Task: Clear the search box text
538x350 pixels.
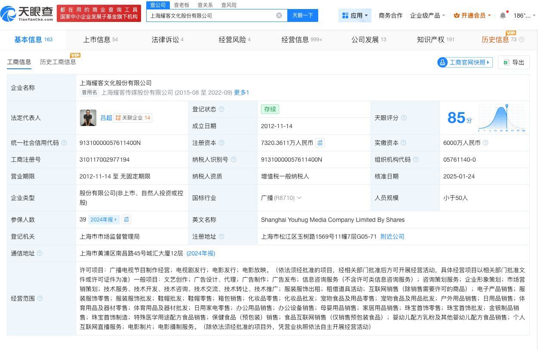Action: (279, 15)
